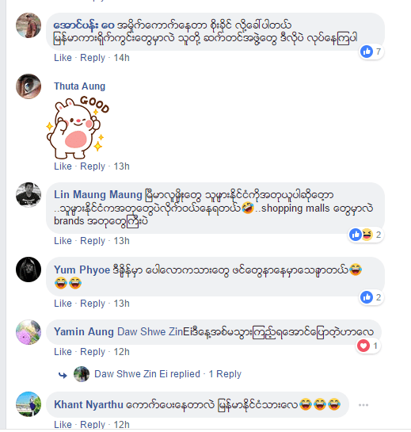Open Lin Maung Maung's profile link
This screenshot has width=411, height=432.
pyautogui.click(x=97, y=194)
